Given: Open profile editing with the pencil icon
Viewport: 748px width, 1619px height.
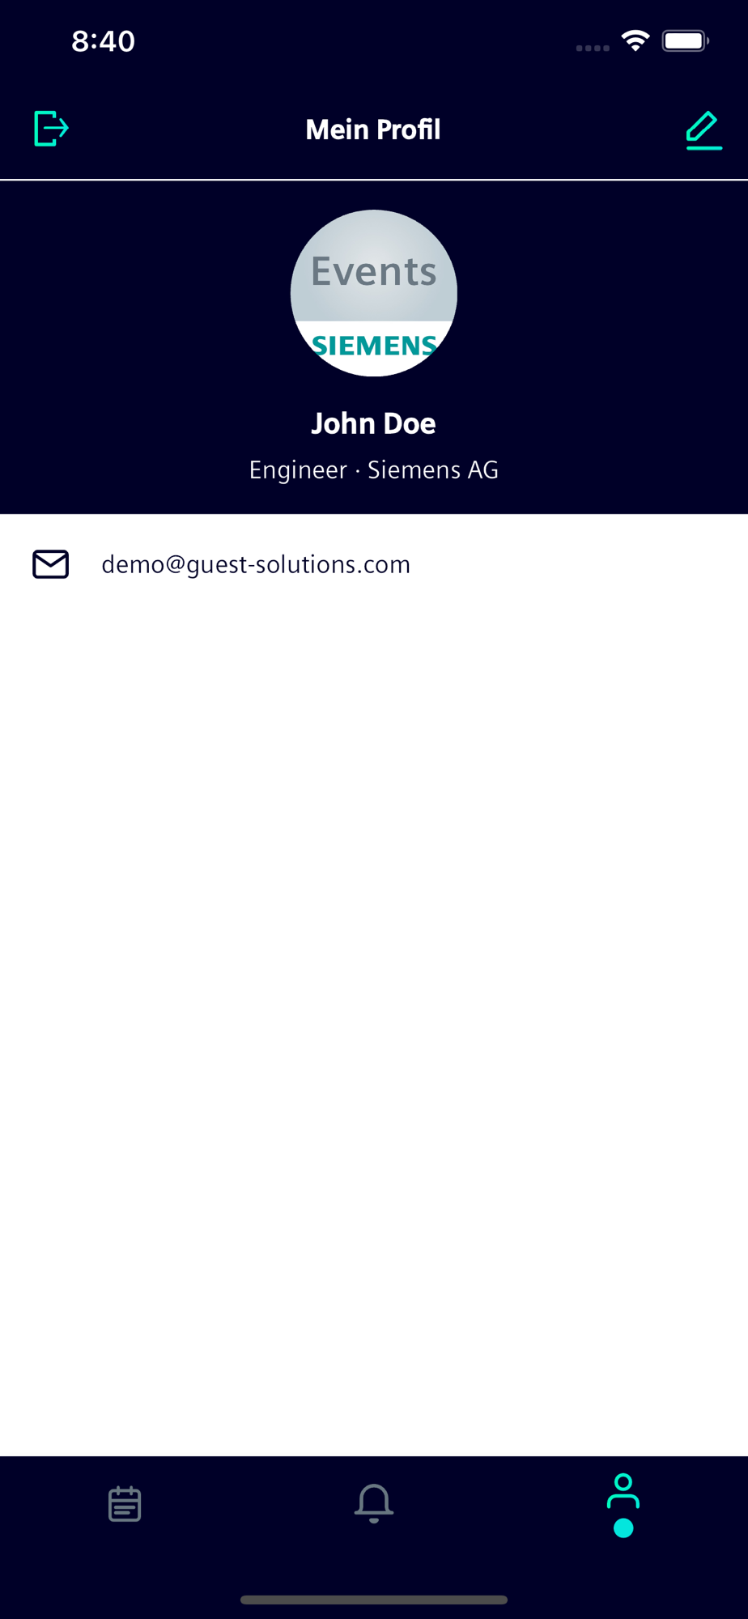Looking at the screenshot, I should click(x=703, y=130).
